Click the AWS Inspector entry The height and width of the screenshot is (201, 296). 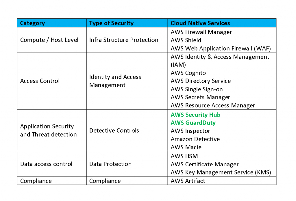coord(190,131)
